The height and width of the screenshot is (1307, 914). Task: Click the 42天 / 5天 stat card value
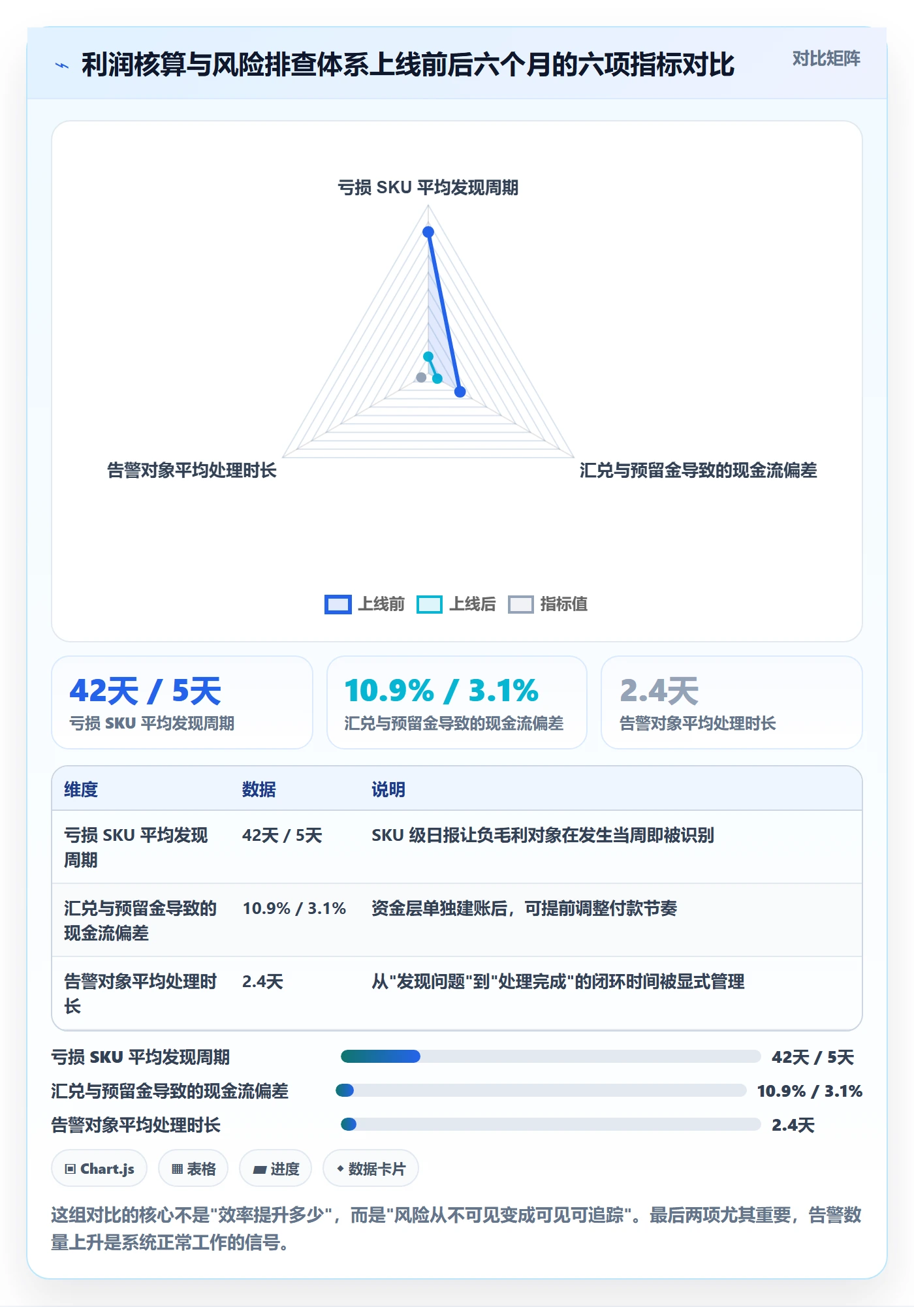point(146,691)
